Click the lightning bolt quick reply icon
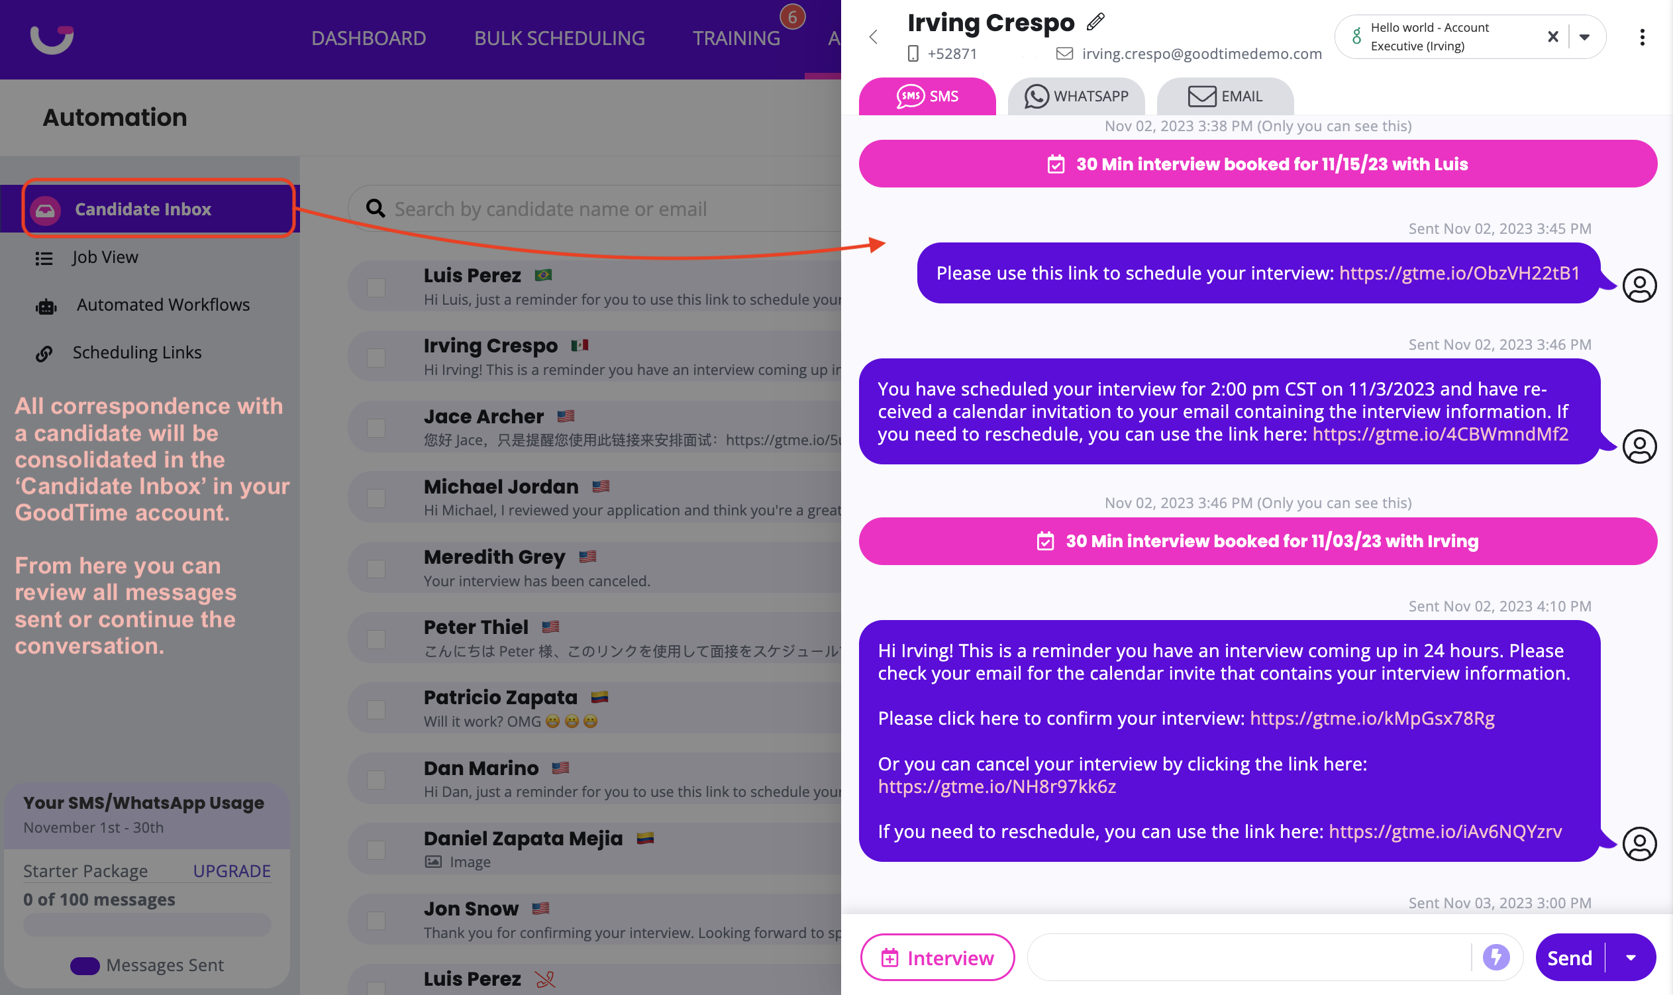This screenshot has height=995, width=1673. point(1496,957)
